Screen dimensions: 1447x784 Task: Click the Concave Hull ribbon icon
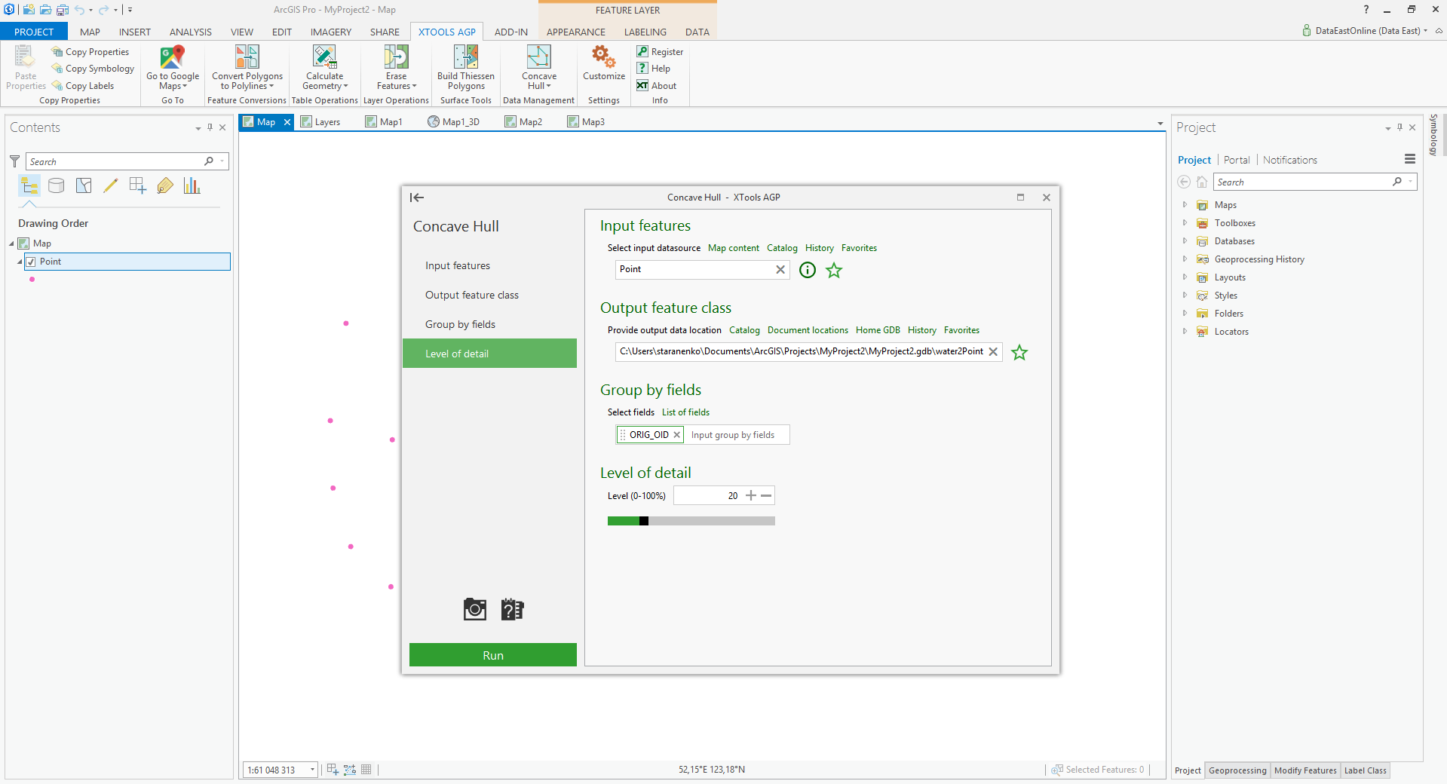(x=539, y=57)
